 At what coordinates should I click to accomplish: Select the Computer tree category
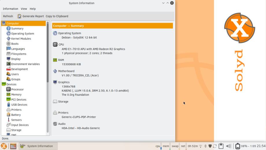pyautogui.click(x=23, y=23)
